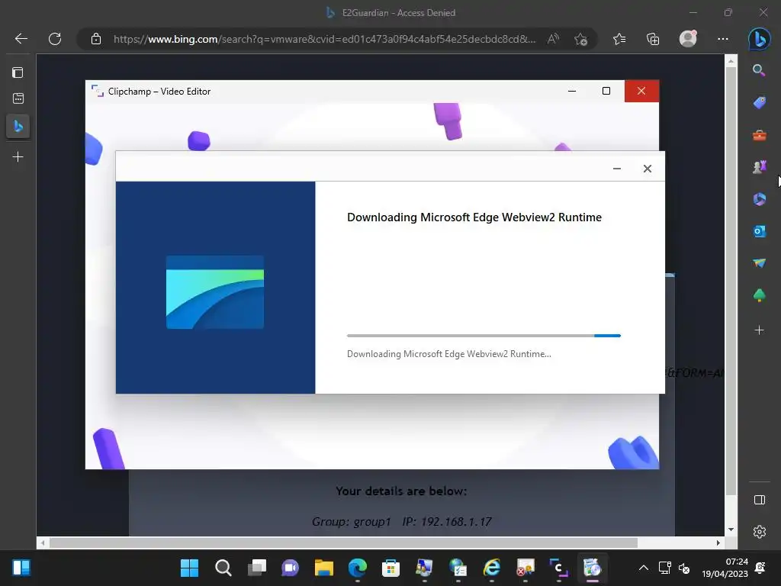Screen dimensions: 781x586
Task: Click the Bing URL address bar
Action: pyautogui.click(x=324, y=39)
